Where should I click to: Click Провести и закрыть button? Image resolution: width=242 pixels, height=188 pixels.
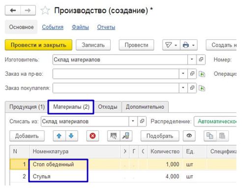point(38,45)
